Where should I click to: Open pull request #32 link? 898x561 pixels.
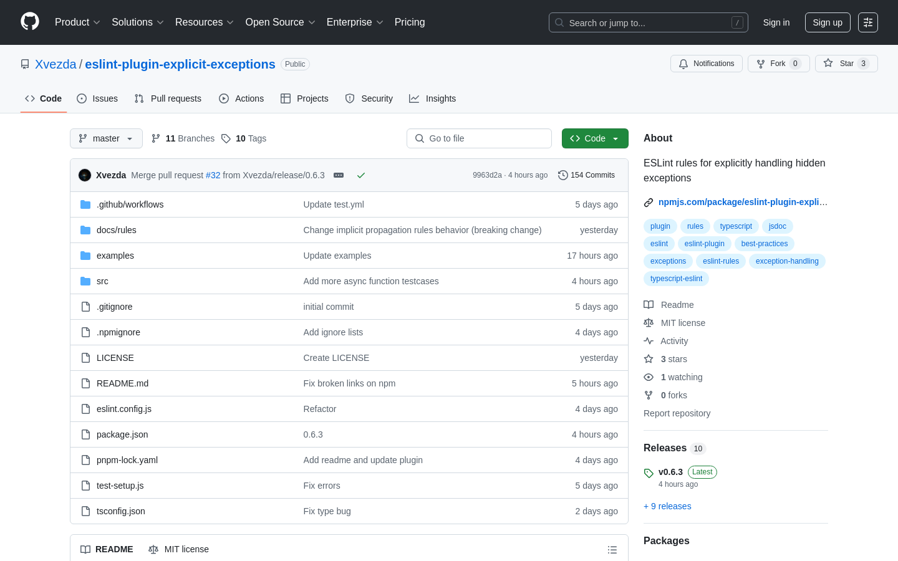213,175
